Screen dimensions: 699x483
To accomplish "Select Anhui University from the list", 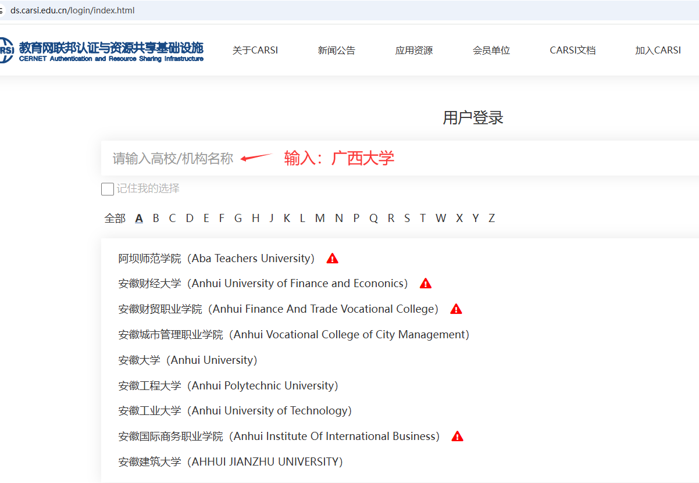I will point(188,360).
